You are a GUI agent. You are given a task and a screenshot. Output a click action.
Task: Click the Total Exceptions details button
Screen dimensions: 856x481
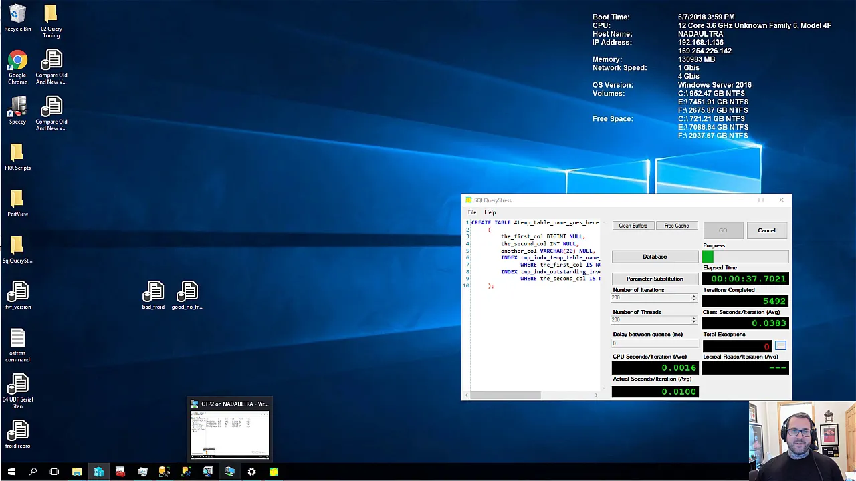(780, 345)
